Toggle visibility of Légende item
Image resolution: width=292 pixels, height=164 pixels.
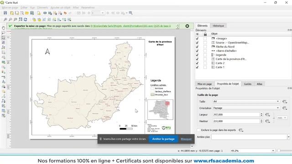[x=197, y=55]
